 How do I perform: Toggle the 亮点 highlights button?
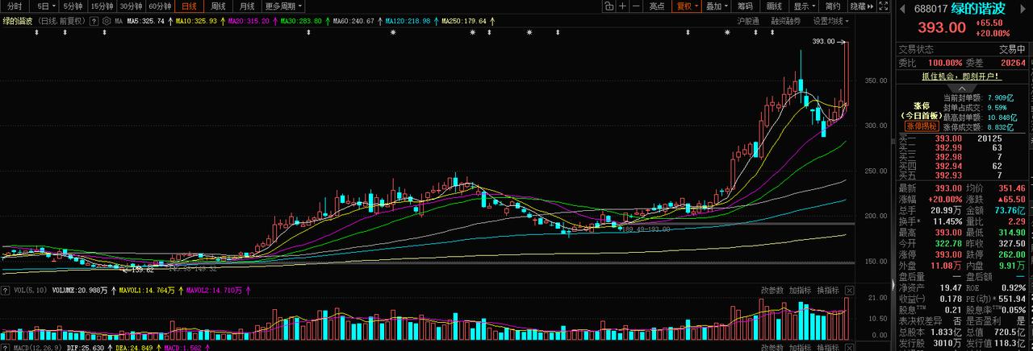pyautogui.click(x=657, y=6)
